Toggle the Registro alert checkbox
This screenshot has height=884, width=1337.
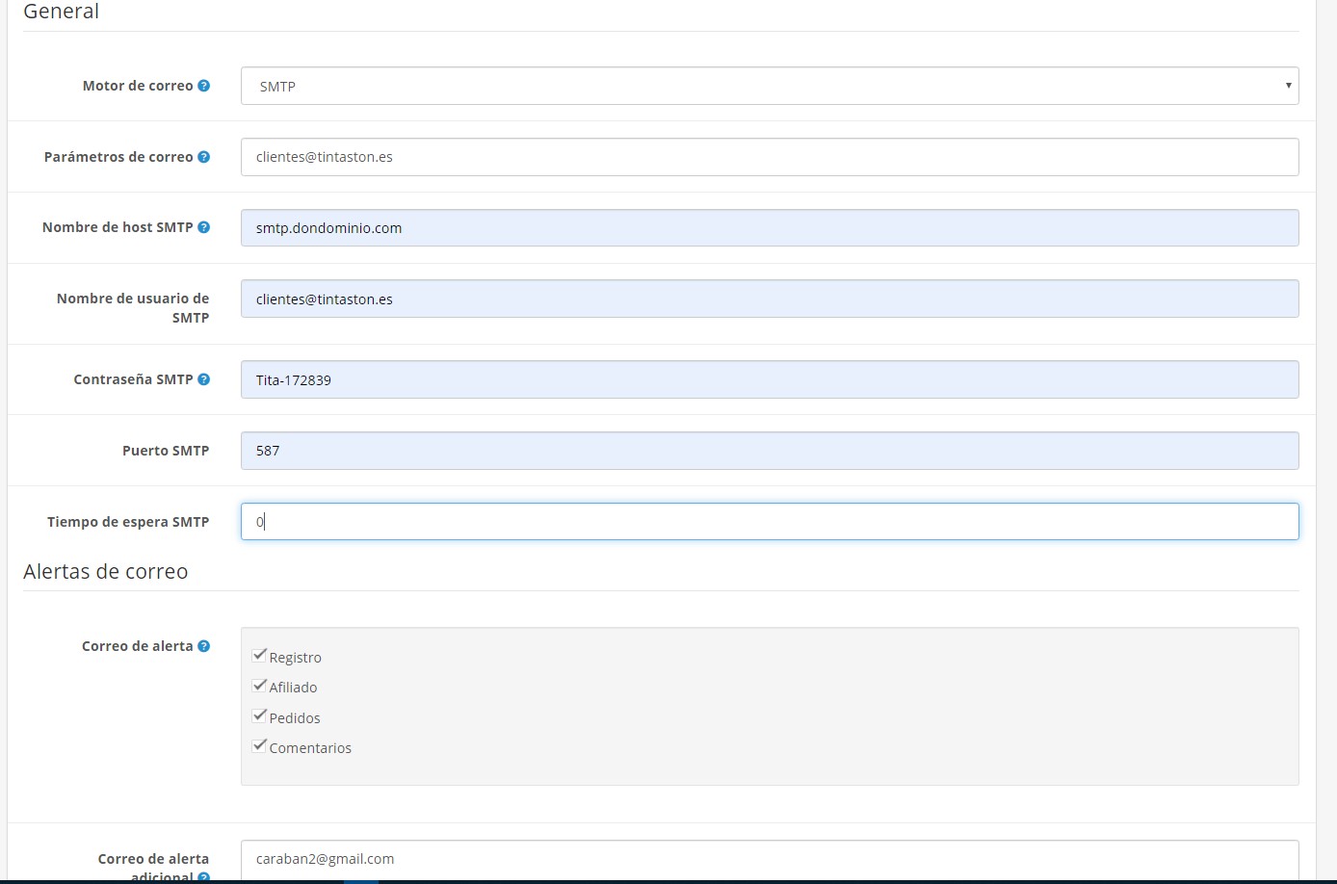(x=259, y=656)
